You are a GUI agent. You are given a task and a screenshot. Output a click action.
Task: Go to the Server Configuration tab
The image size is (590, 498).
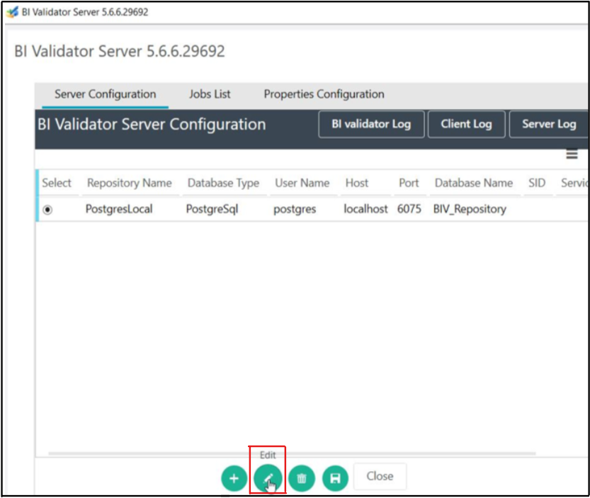(105, 94)
